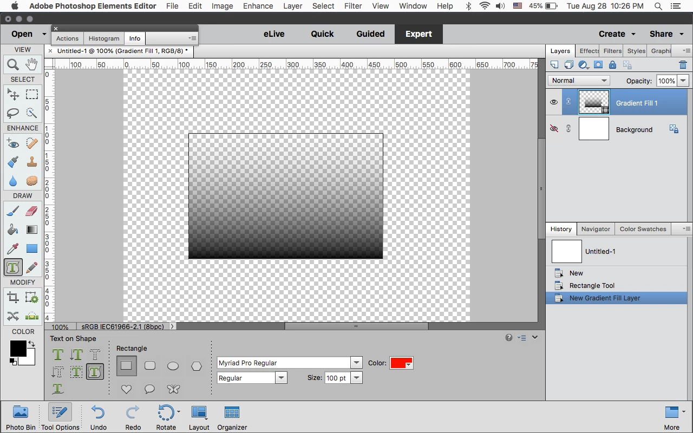Toggle the Photo Bin
This screenshot has width=693, height=433.
(x=21, y=417)
